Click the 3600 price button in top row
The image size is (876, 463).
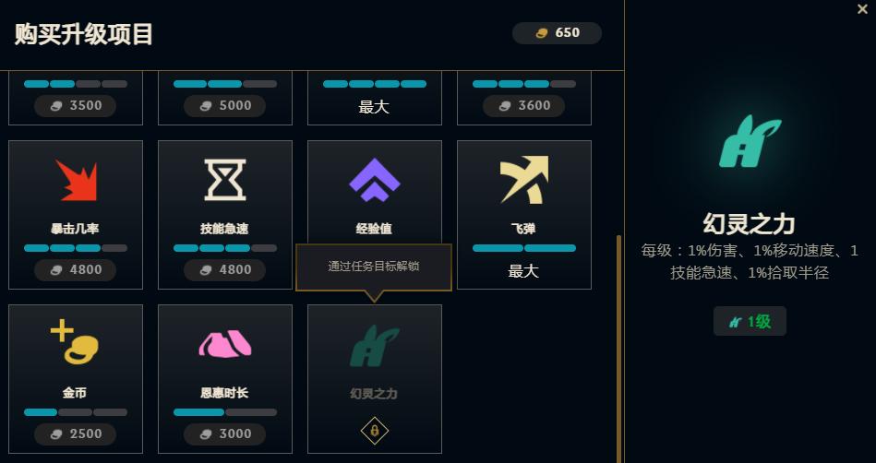tap(524, 105)
